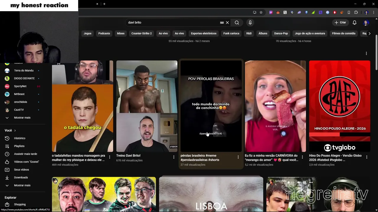Open options for tadalafellas short
Screen dimensions: 378x212
click(x=110, y=157)
